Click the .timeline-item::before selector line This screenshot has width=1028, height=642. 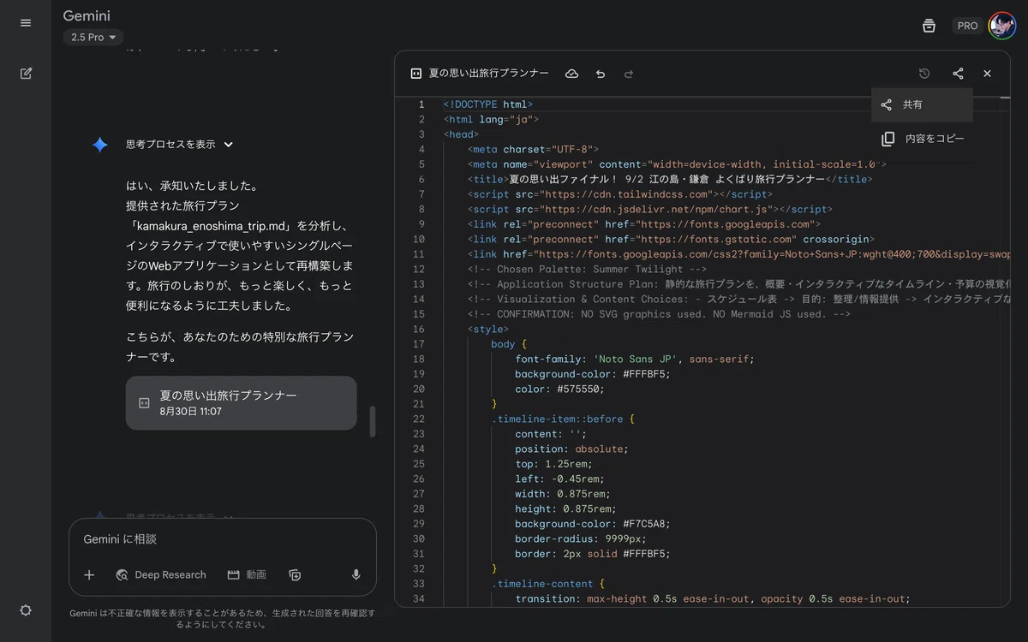(563, 419)
